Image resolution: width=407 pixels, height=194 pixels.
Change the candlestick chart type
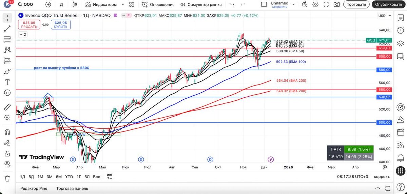pyautogui.click(x=75, y=4)
